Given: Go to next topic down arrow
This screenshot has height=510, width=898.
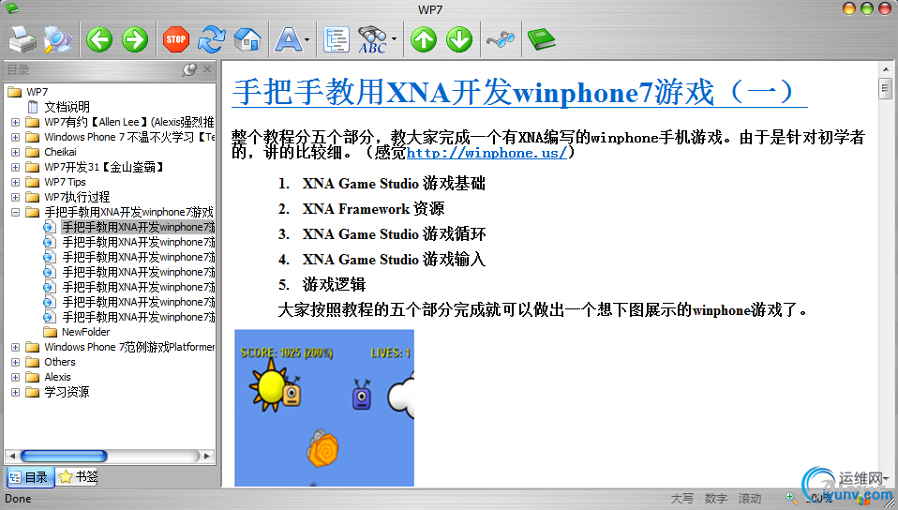Looking at the screenshot, I should [x=459, y=39].
